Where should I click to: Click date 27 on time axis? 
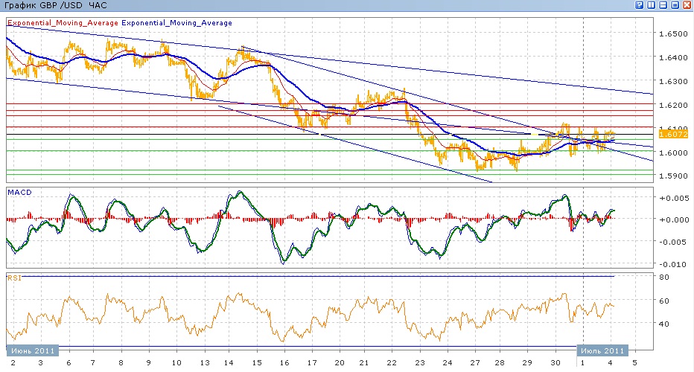(475, 363)
